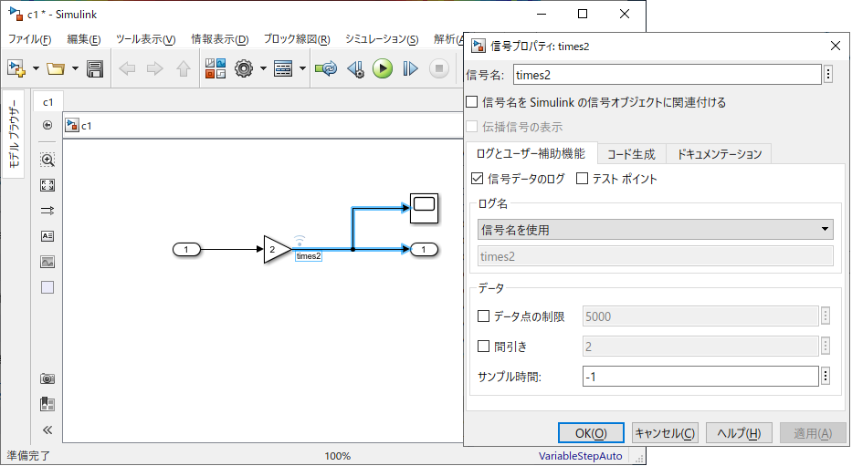Open the Model Explorer icon
Image resolution: width=852 pixels, height=466 pixels.
tap(283, 68)
